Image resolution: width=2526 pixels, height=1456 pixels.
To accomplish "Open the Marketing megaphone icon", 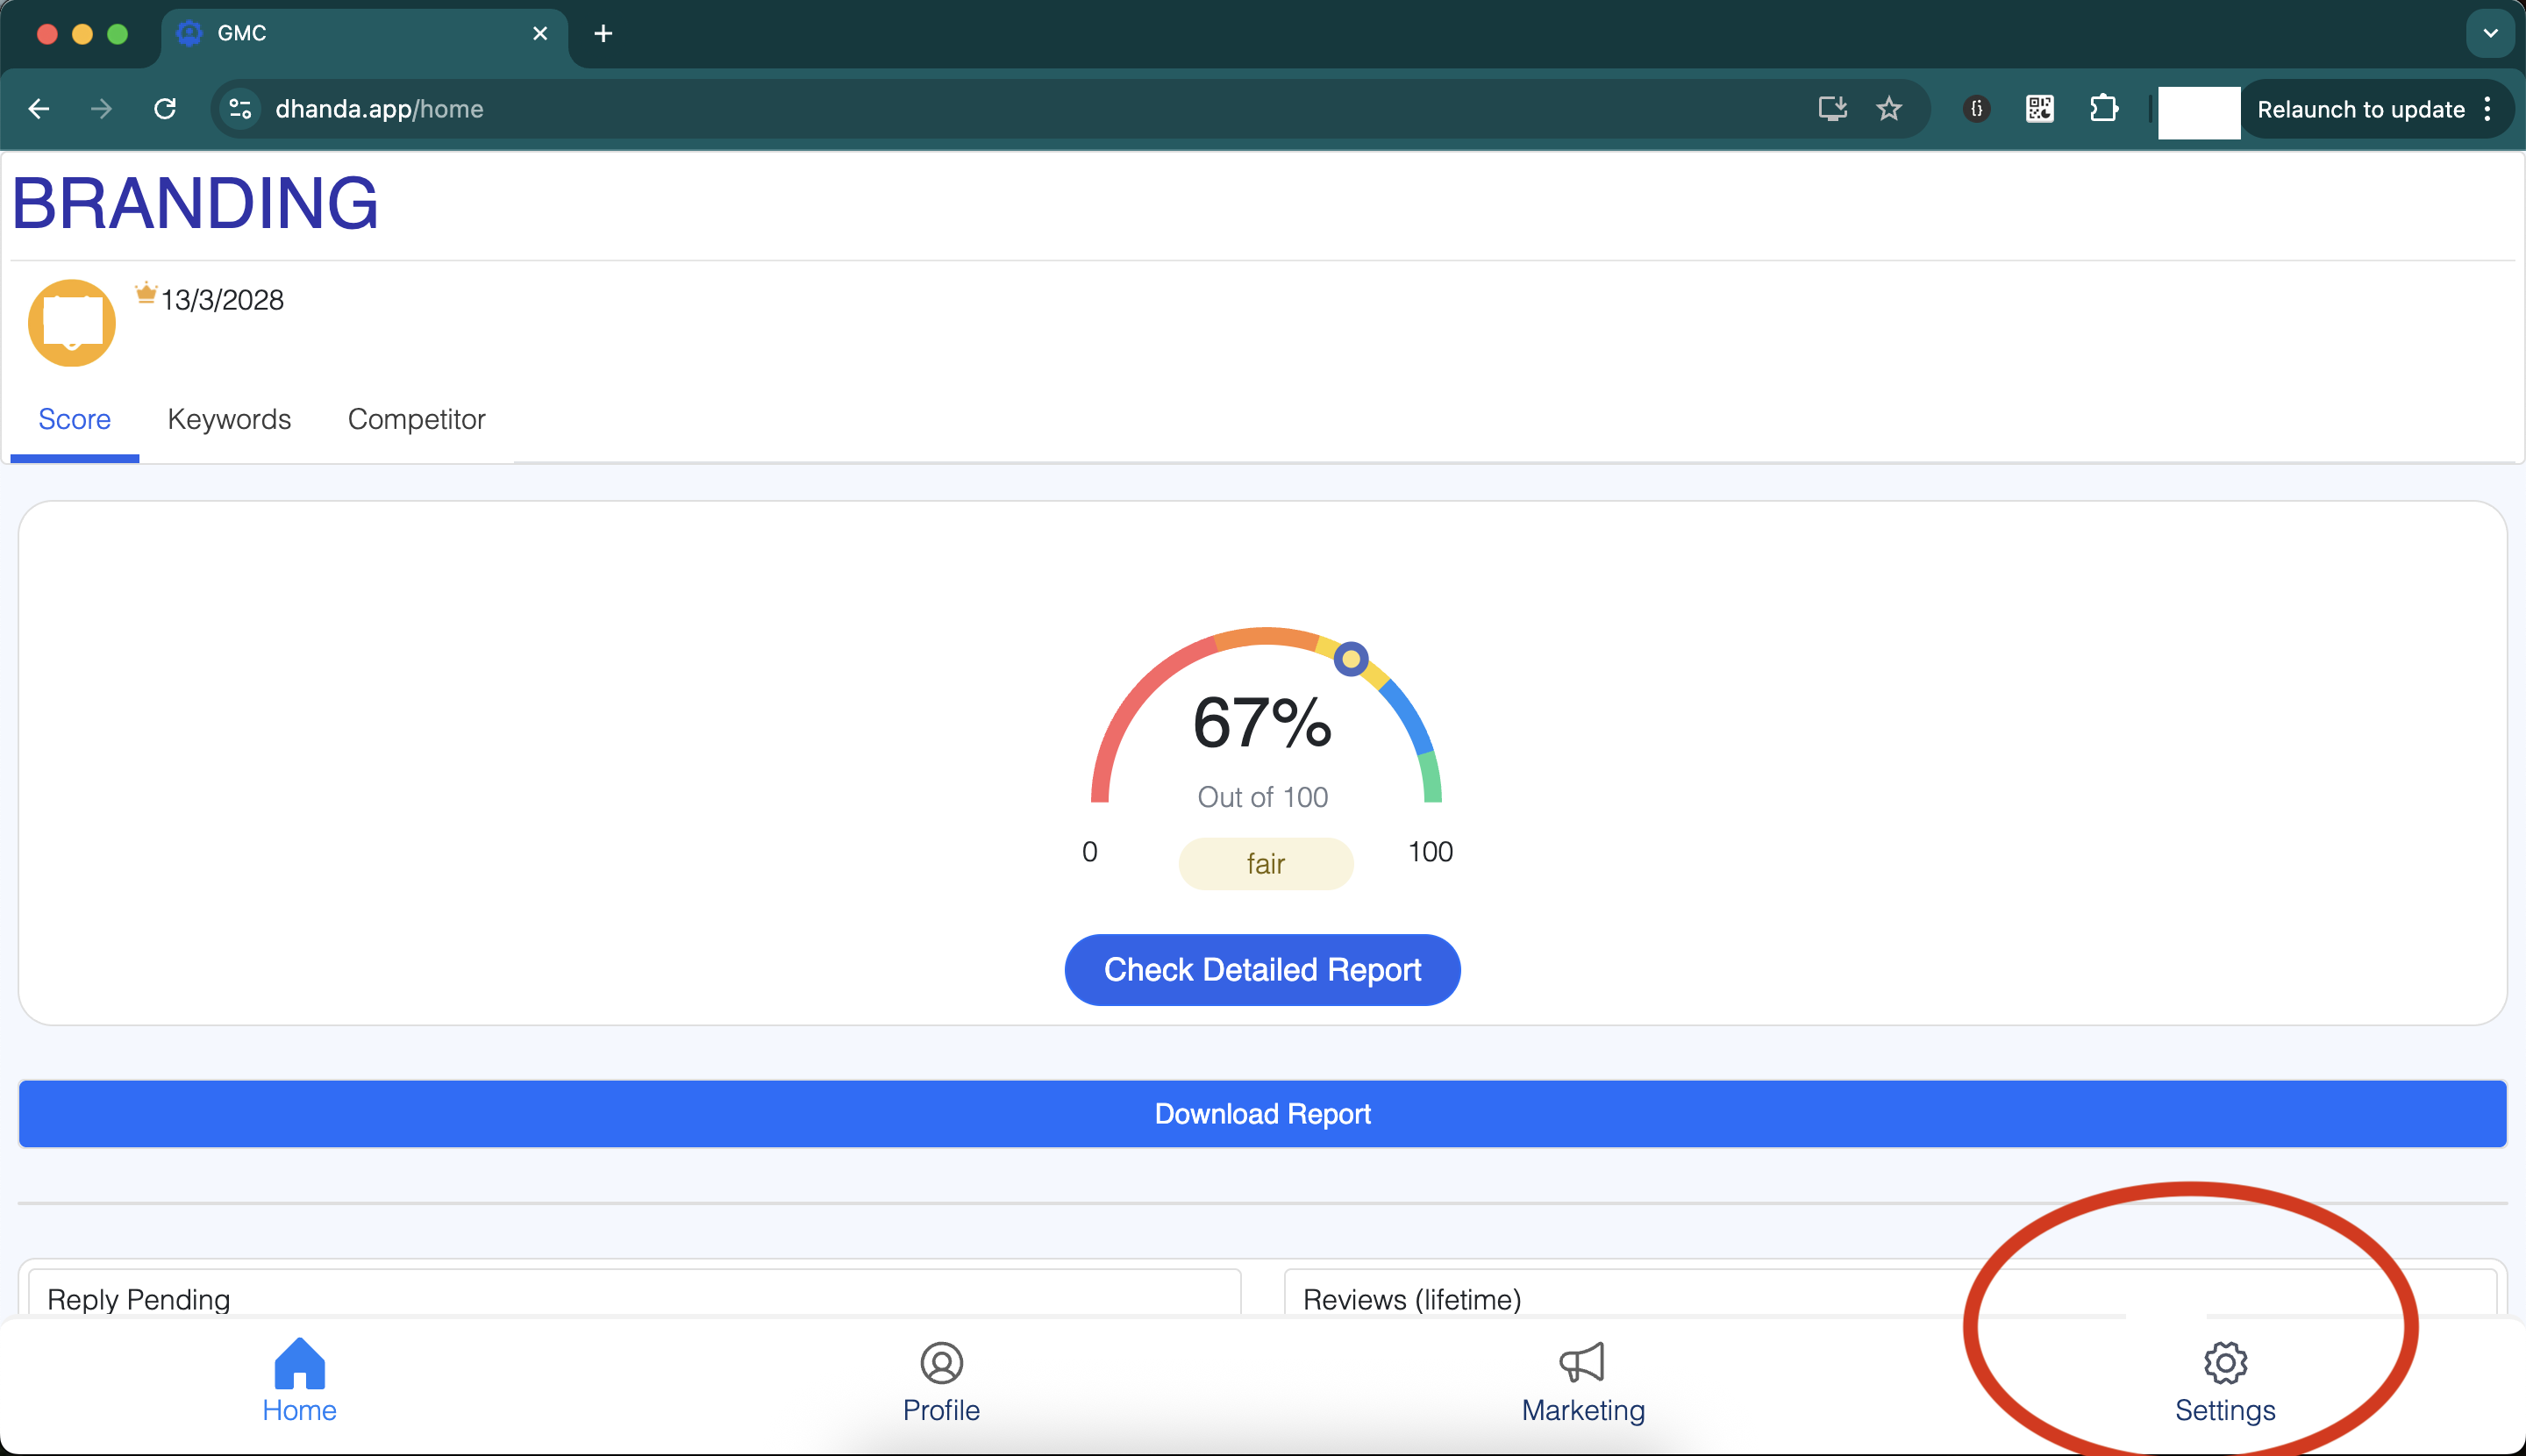I will (1582, 1363).
